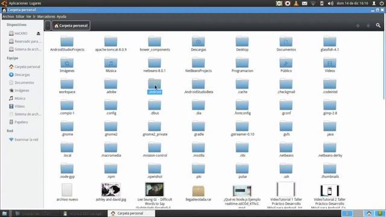Switch to Carpeta personal taskbar window
The image size is (386, 217).
pos(131,213)
